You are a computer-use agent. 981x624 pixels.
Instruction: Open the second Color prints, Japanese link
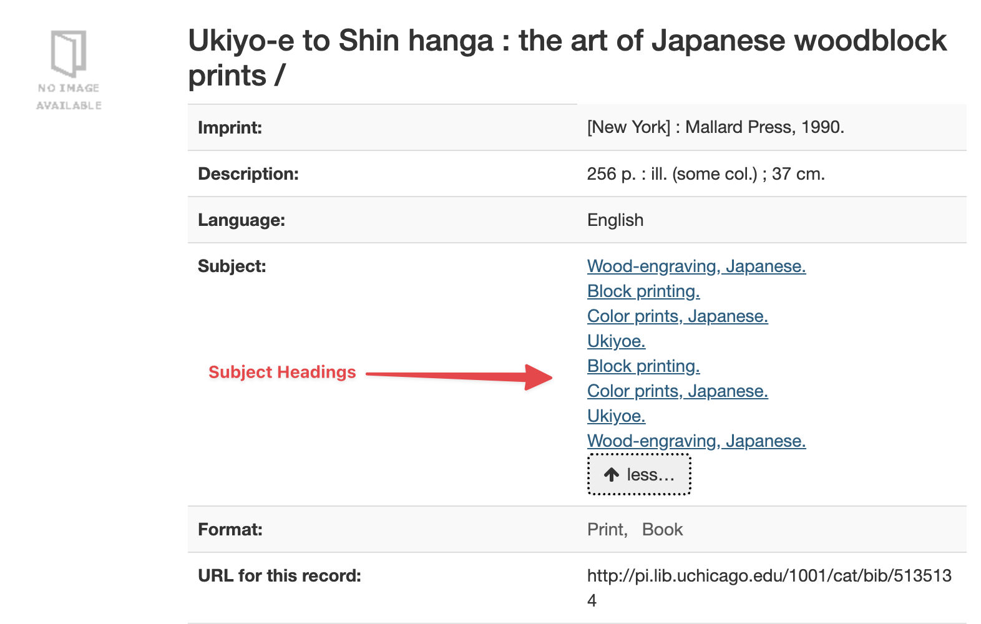pos(677,391)
